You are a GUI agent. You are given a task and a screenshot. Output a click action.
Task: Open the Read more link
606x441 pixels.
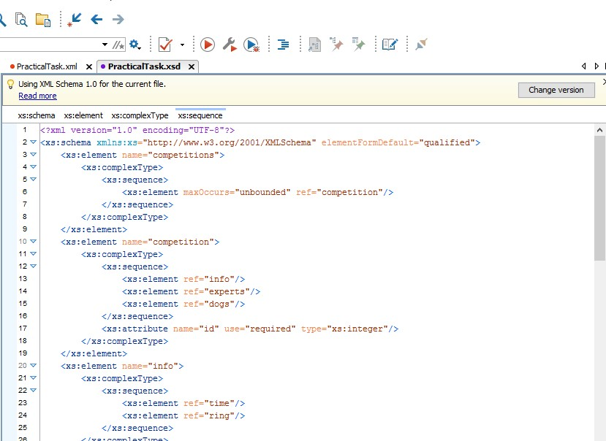point(37,95)
